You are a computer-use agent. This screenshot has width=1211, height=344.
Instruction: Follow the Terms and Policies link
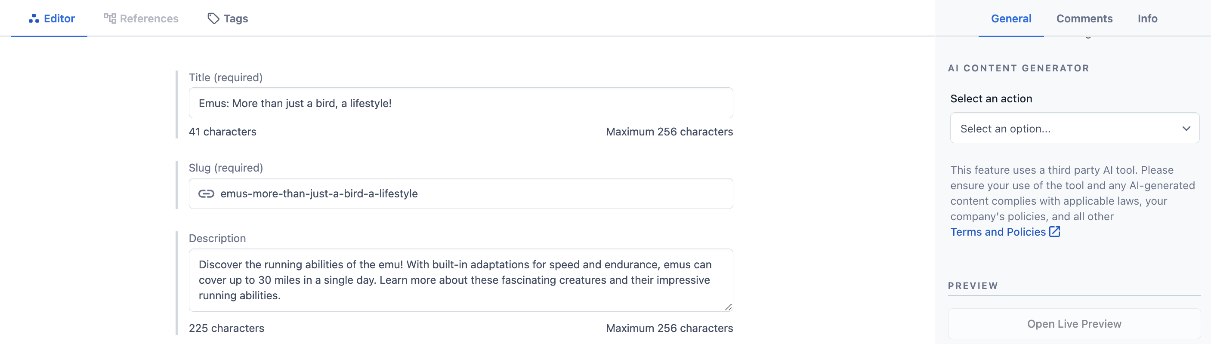(998, 232)
